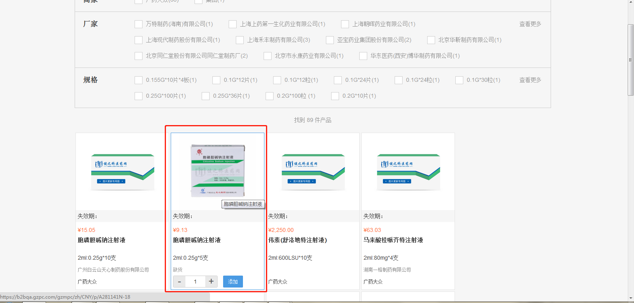Select 华东医药(西安)博华制药有限公司 checkbox
634x303 pixels.
[363, 56]
